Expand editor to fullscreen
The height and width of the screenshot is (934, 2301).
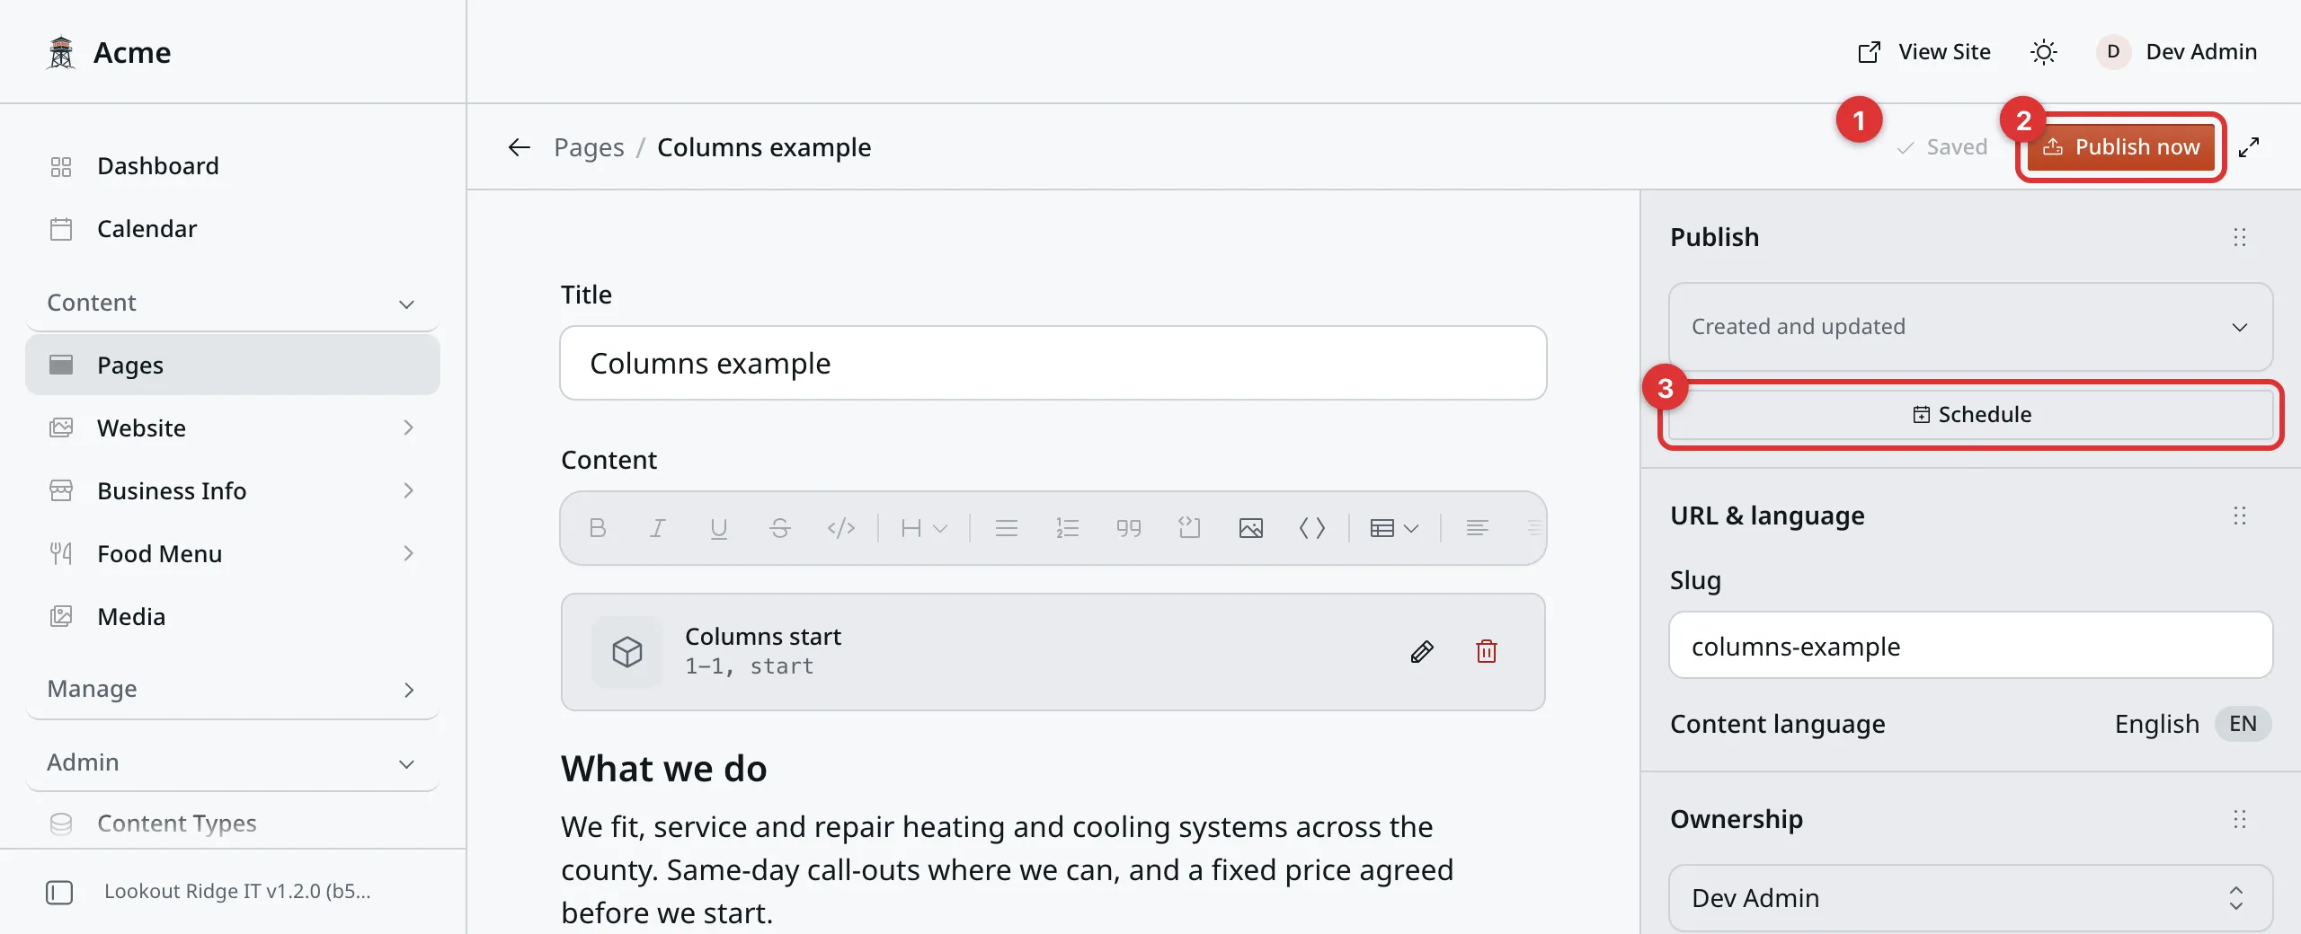click(x=2249, y=147)
